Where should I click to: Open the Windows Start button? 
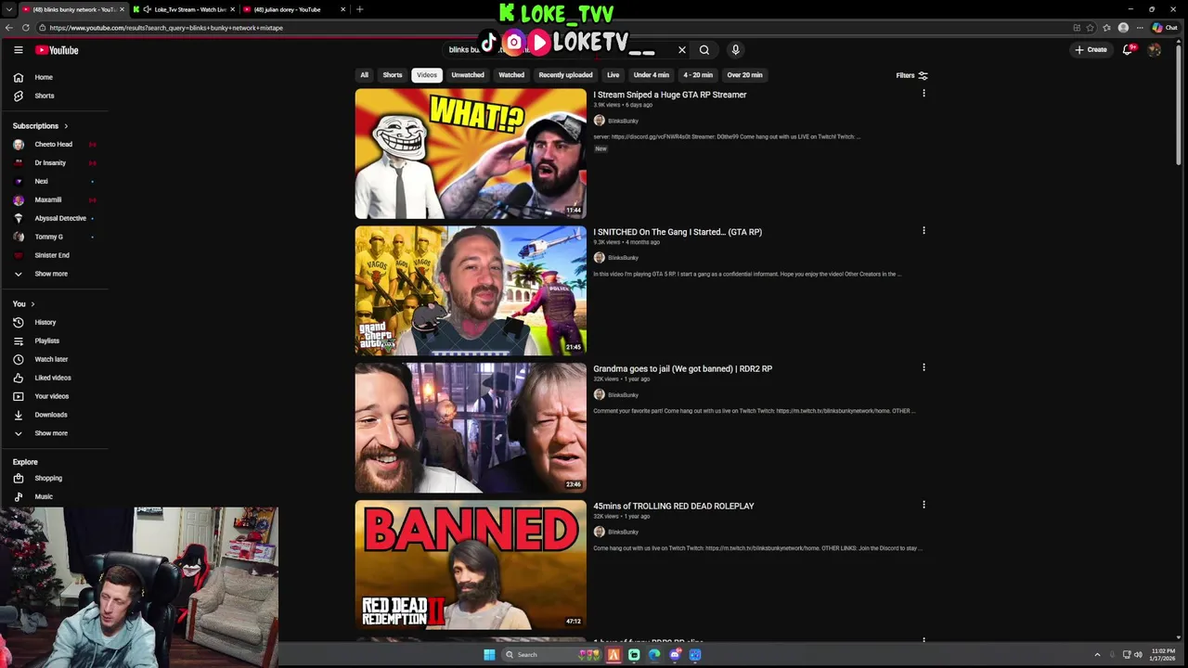[489, 654]
